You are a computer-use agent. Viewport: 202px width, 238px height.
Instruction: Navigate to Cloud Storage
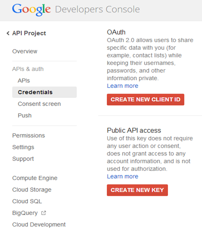pyautogui.click(x=32, y=190)
